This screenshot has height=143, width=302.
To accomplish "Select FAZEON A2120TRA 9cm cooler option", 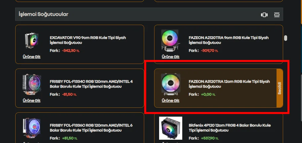I will pos(219,44).
